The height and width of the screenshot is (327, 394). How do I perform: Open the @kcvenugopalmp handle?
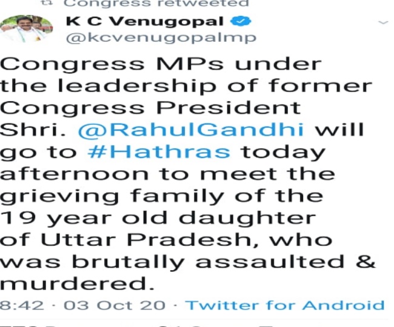click(161, 38)
